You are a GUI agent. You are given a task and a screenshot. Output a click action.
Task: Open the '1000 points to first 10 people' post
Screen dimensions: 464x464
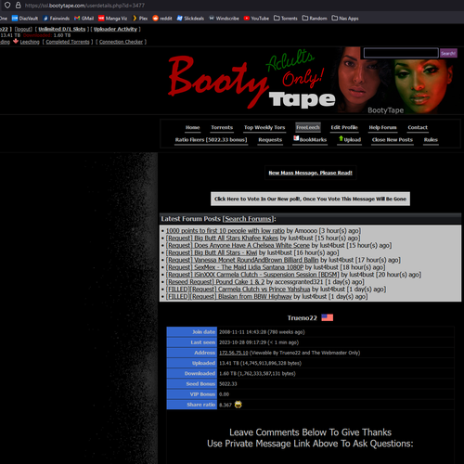pyautogui.click(x=226, y=231)
